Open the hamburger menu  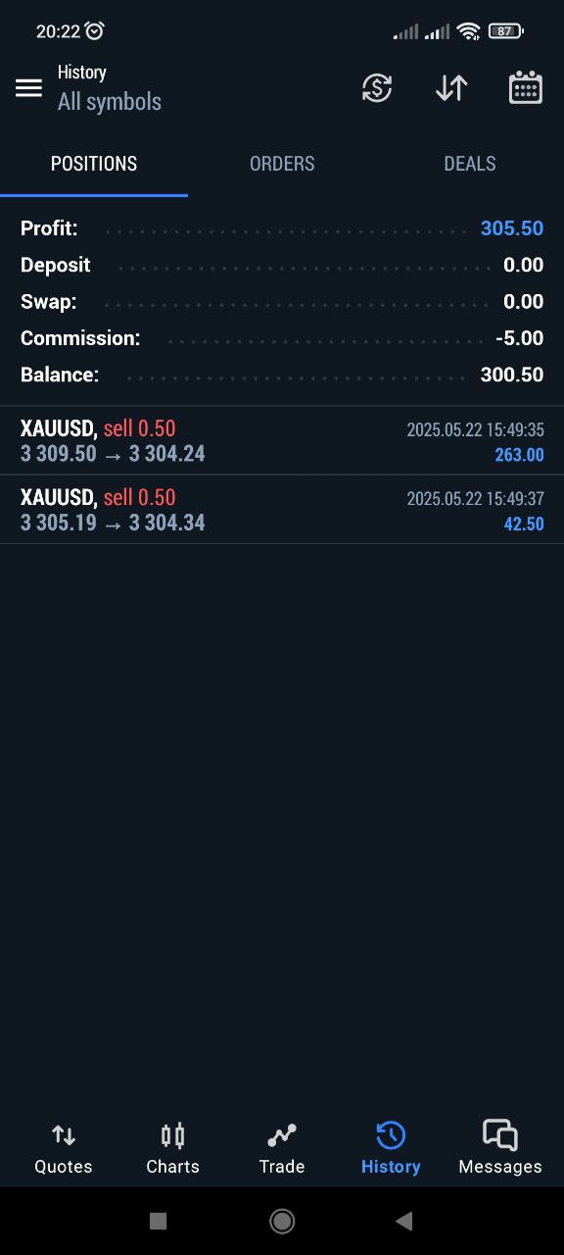(28, 88)
